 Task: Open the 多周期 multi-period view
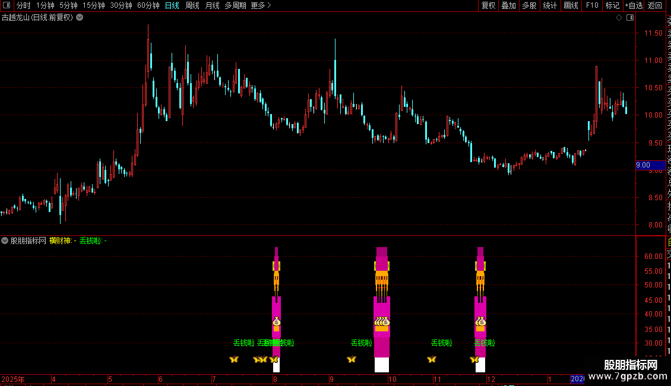pyautogui.click(x=235, y=5)
